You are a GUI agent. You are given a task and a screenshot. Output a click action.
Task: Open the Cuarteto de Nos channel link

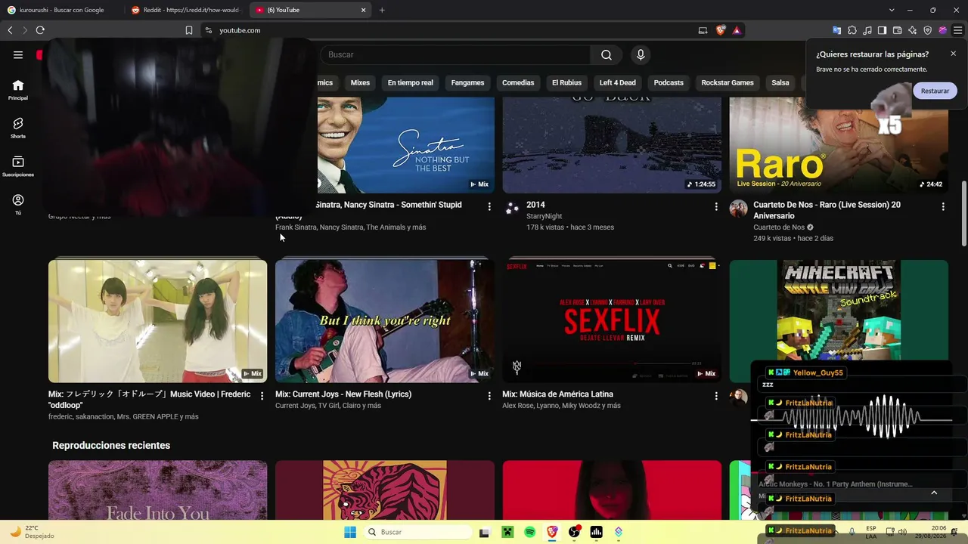pos(779,227)
